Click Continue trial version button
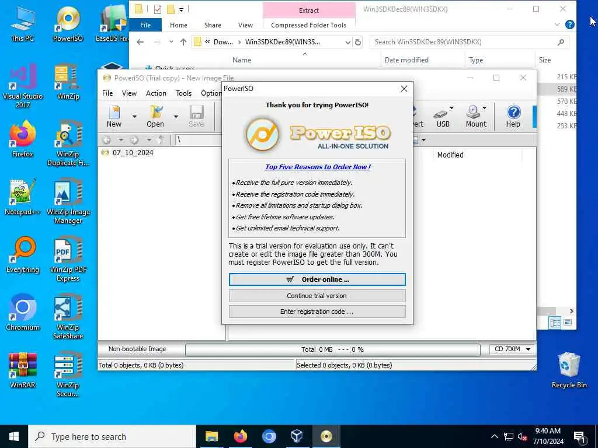The image size is (598, 448). pyautogui.click(x=317, y=296)
